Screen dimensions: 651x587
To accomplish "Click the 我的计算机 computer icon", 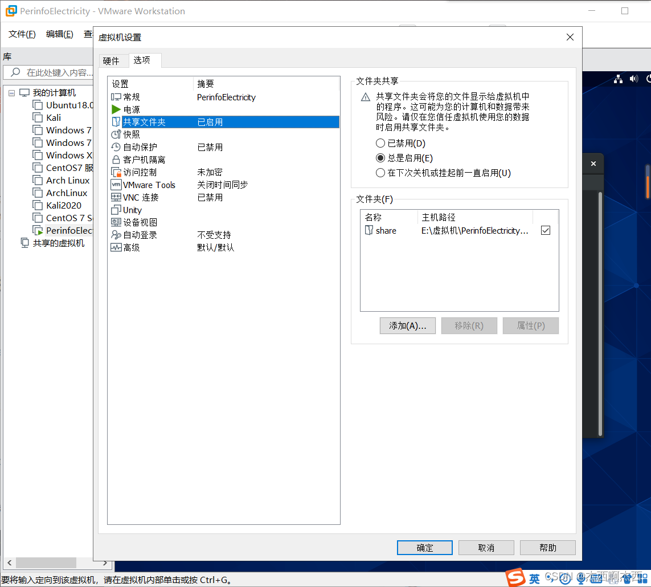I will click(24, 93).
